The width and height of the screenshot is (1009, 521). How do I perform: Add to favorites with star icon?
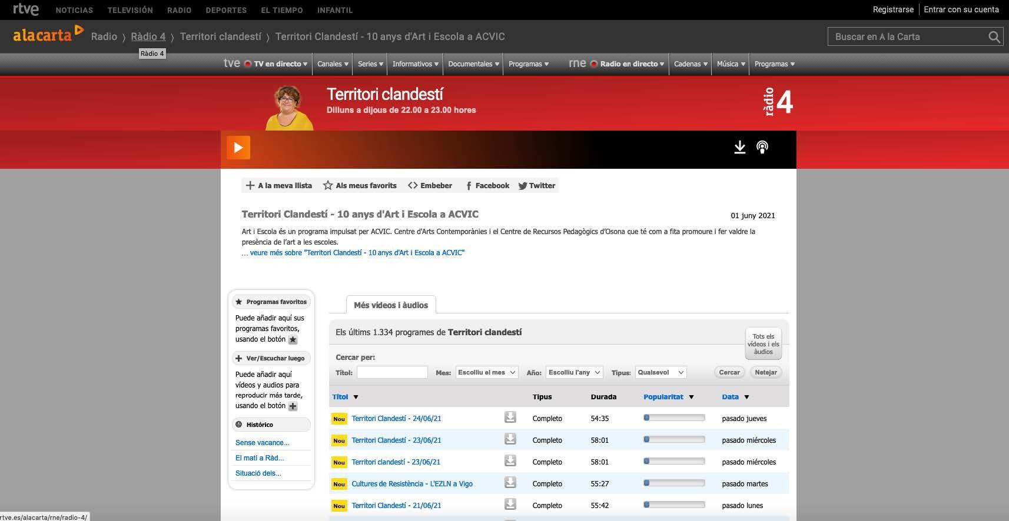tap(360, 185)
